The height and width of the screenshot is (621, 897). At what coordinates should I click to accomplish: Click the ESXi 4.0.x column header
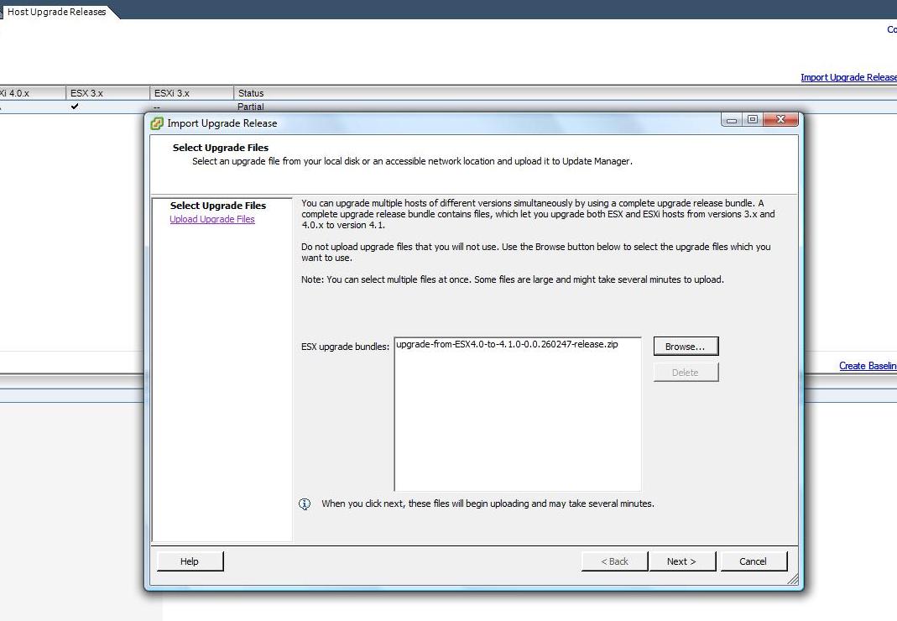(x=32, y=92)
